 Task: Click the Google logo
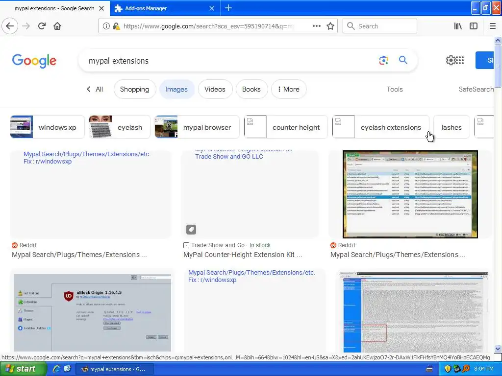click(x=34, y=61)
